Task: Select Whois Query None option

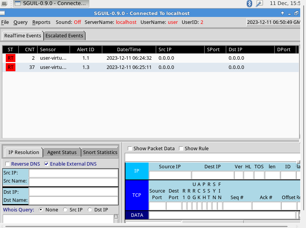Action: click(x=41, y=210)
